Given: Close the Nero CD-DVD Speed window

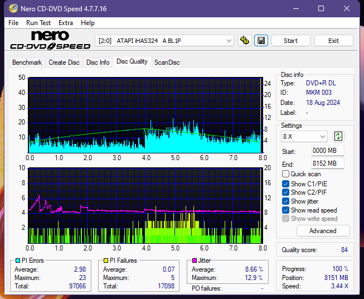Looking at the screenshot, I should (x=347, y=8).
